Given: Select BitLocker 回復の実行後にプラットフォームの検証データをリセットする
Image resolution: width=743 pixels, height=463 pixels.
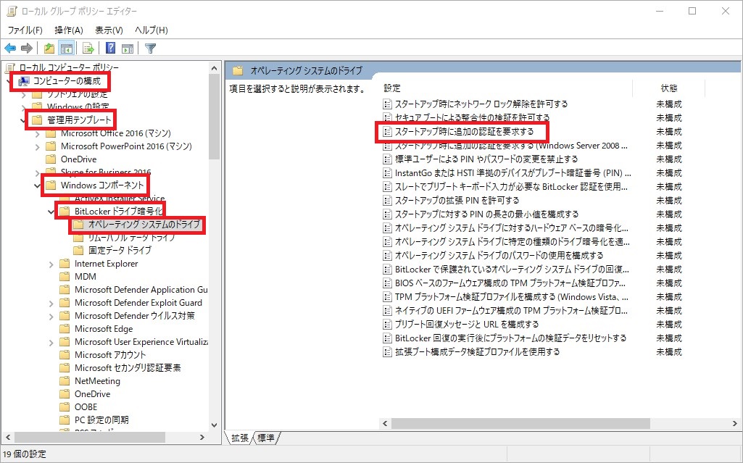Looking at the screenshot, I should (511, 338).
